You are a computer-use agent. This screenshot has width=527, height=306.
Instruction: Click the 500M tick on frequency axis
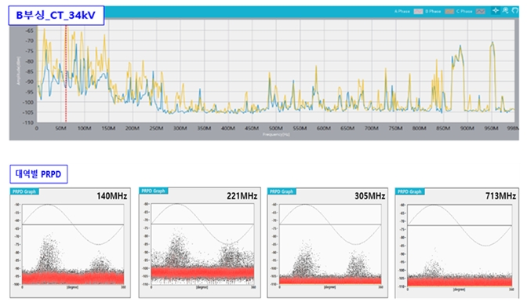tap(275, 128)
